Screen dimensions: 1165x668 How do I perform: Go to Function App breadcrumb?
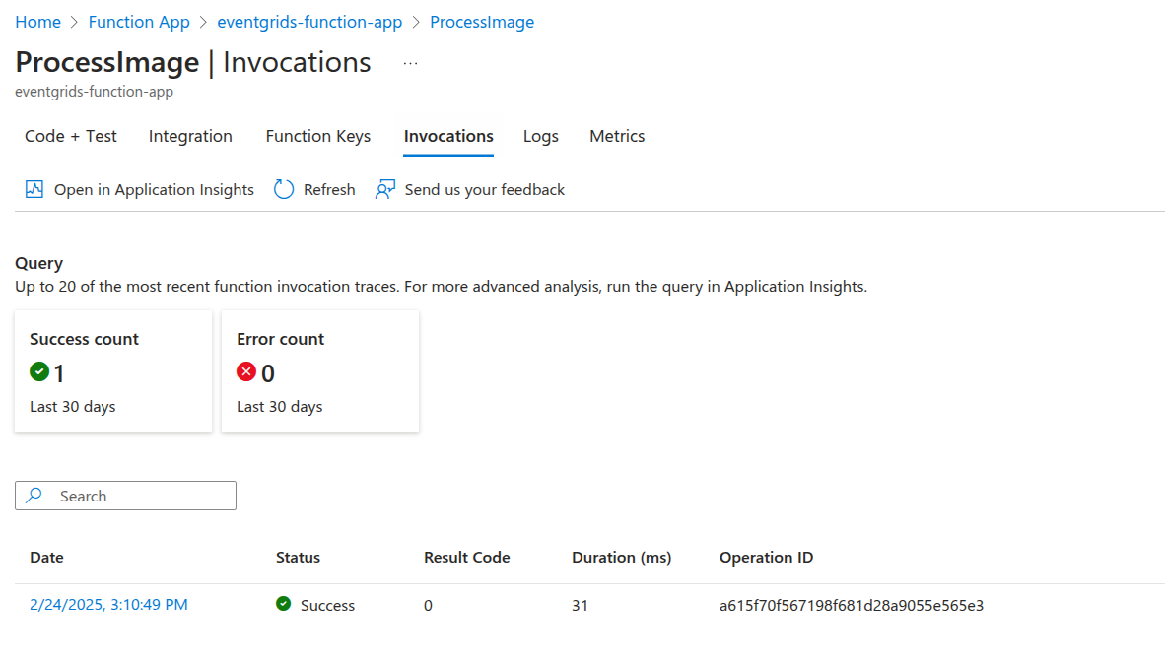(139, 22)
